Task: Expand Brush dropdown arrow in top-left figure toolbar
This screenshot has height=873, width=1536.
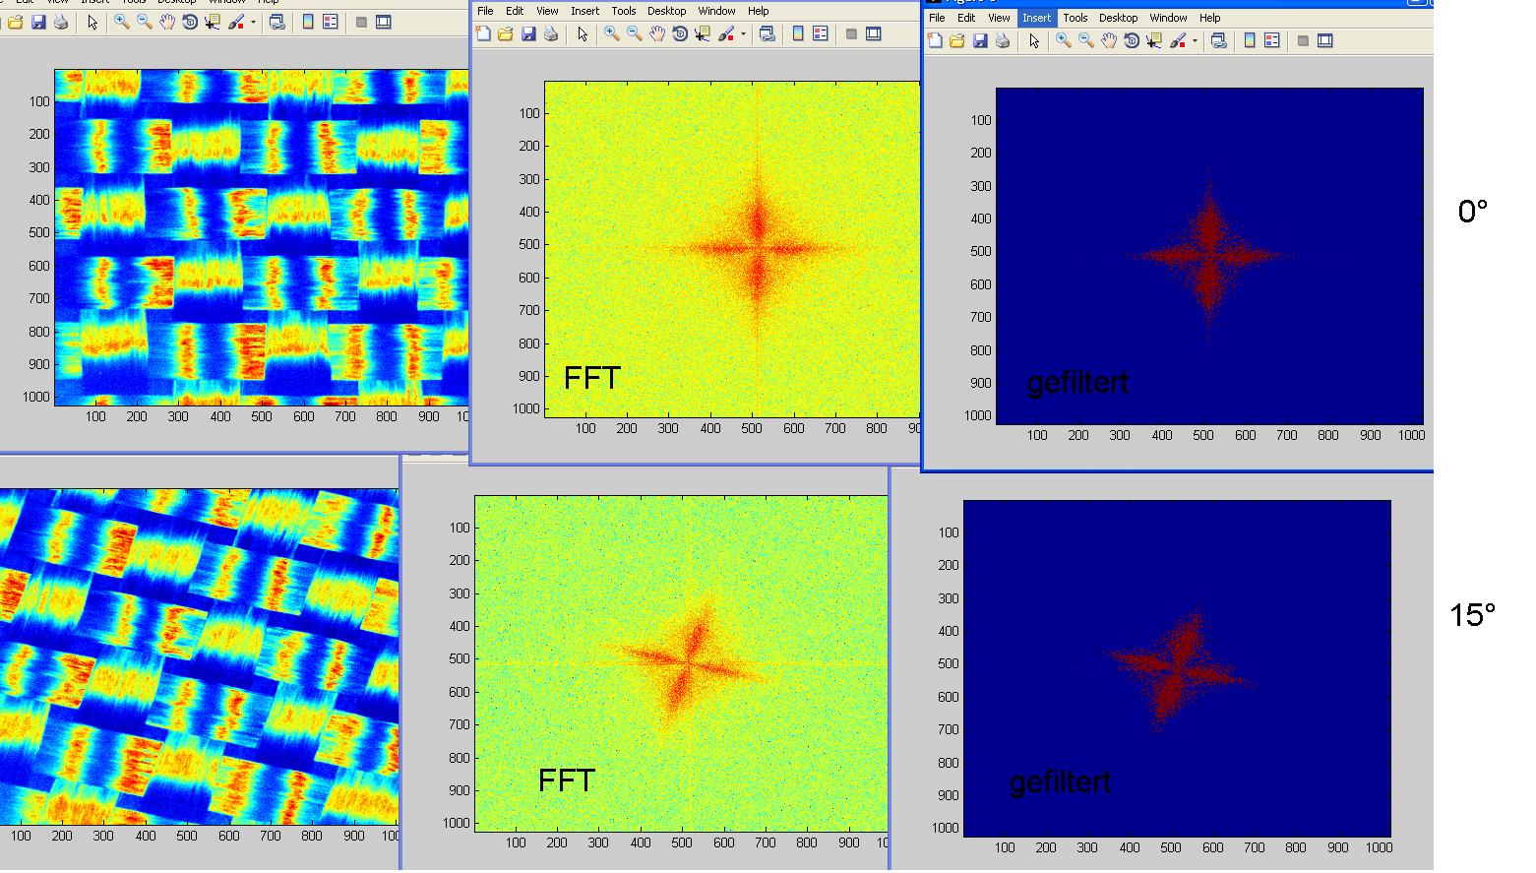Action: (253, 22)
